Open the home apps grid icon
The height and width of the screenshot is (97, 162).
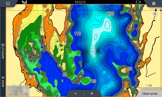[8, 4]
